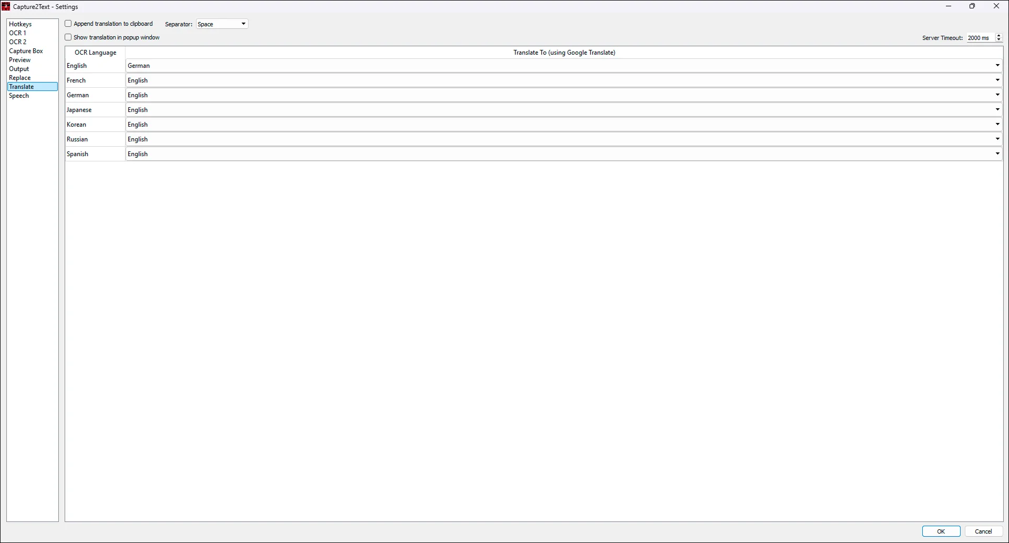Click the OCR Language column header

point(95,53)
